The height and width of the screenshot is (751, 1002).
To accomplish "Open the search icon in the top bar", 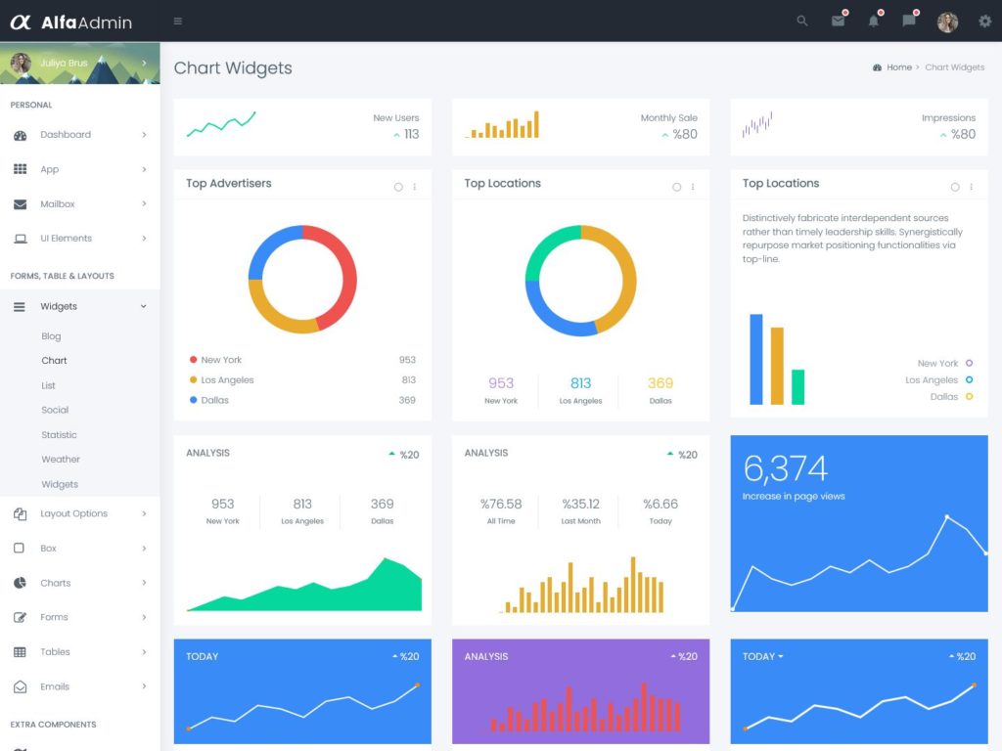I will (800, 21).
